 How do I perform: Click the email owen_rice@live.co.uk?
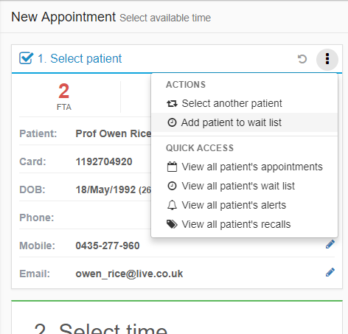coord(129,274)
